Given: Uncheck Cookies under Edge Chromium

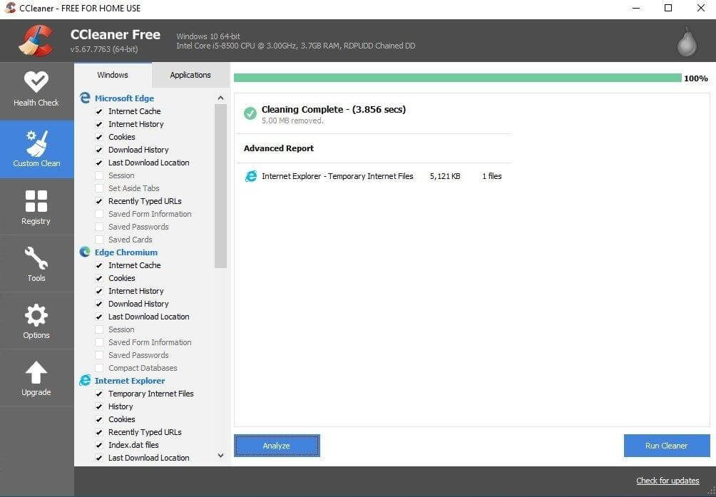Looking at the screenshot, I should [100, 278].
